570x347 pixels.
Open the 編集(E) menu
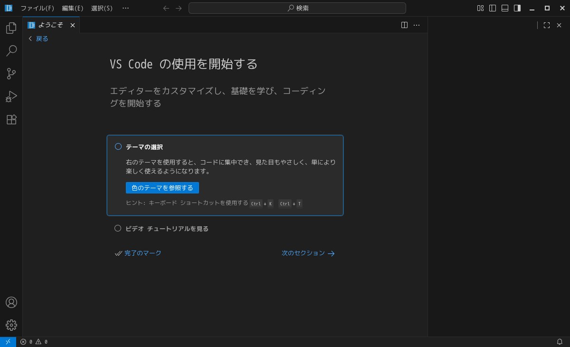73,8
